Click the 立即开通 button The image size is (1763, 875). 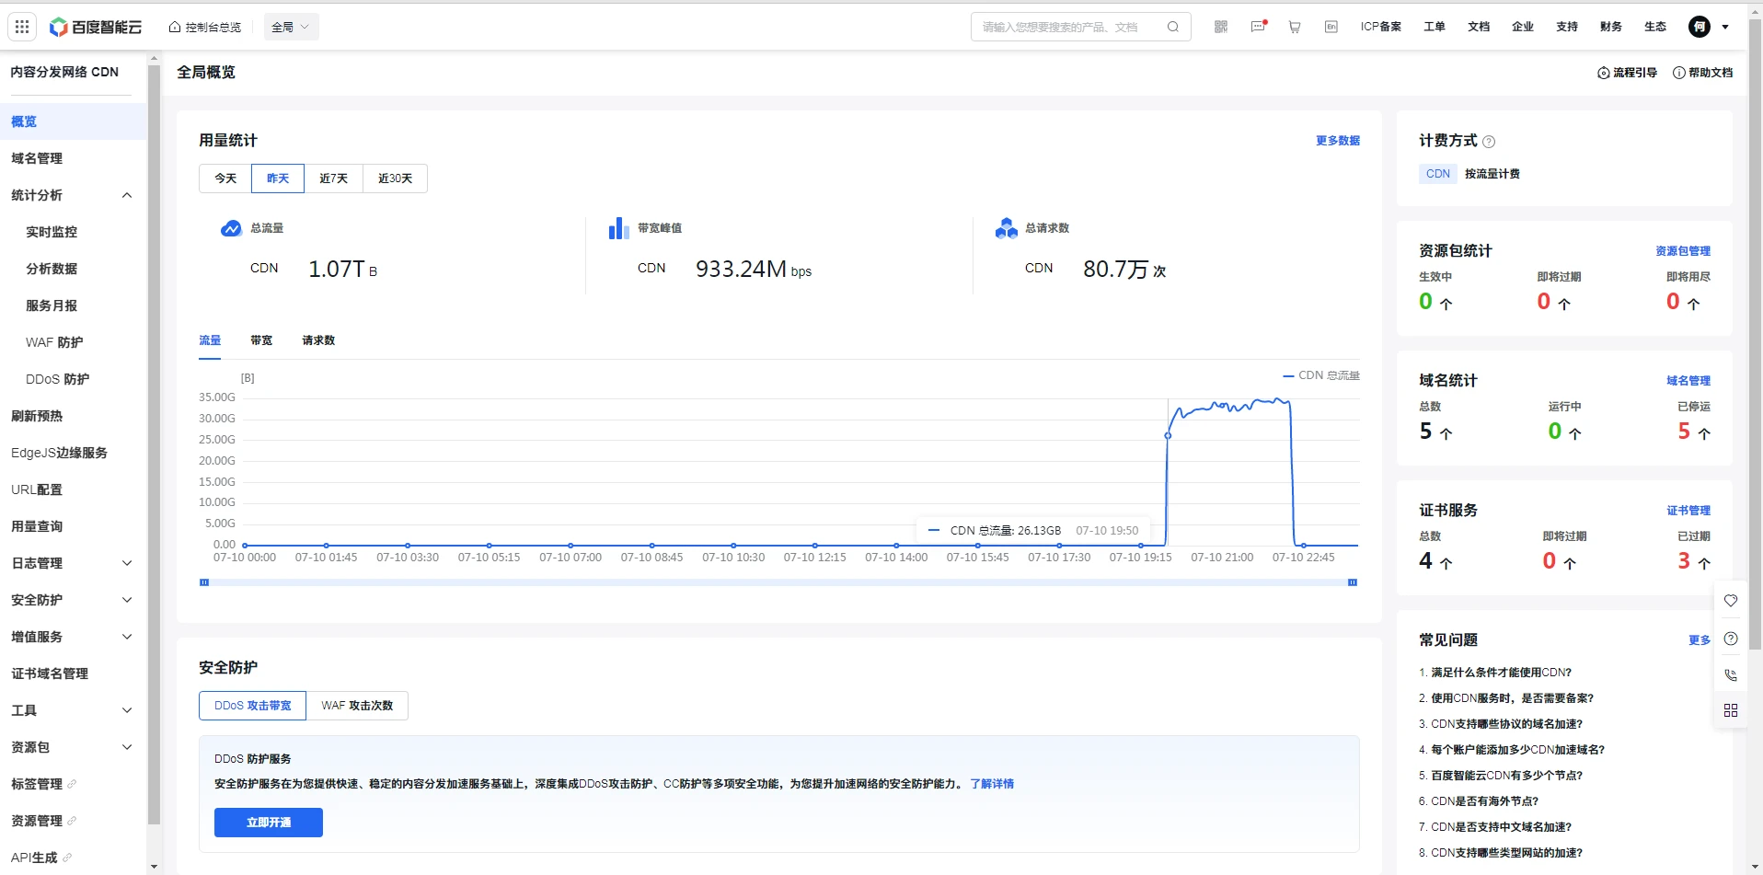(x=269, y=823)
